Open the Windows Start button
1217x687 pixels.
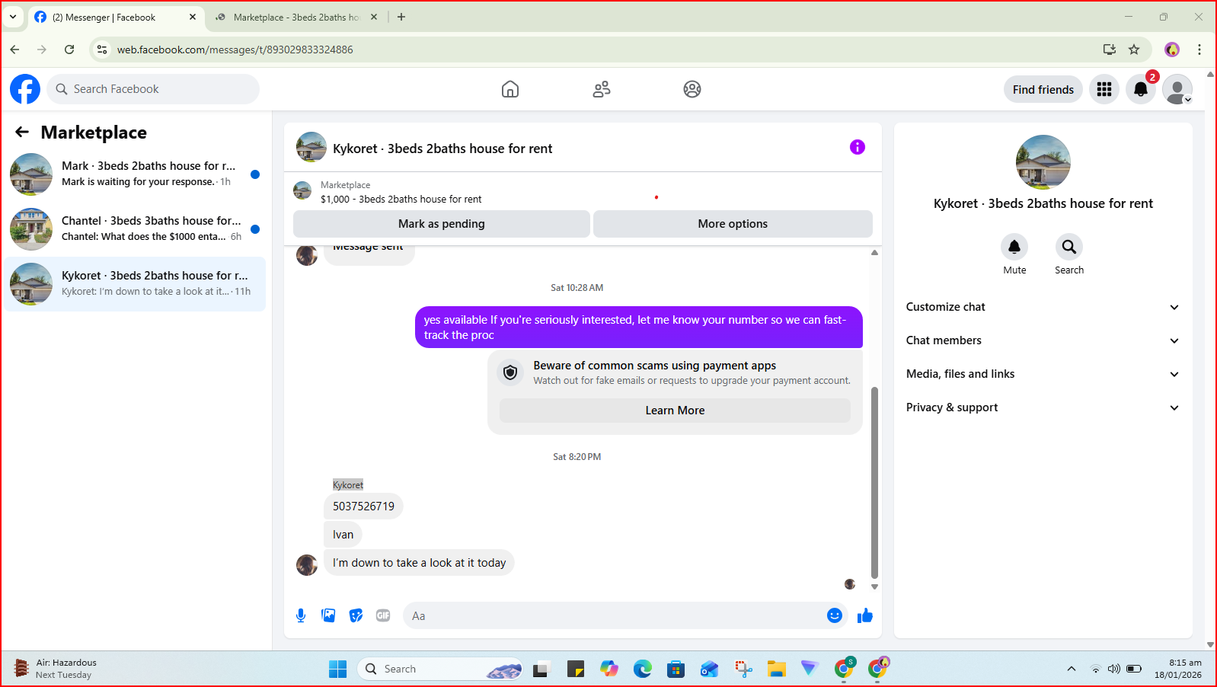[337, 669]
